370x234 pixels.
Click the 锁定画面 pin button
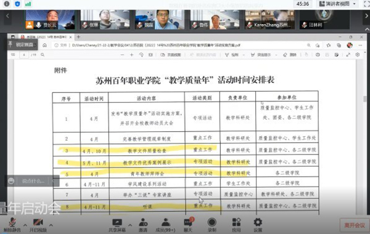coord(22,44)
